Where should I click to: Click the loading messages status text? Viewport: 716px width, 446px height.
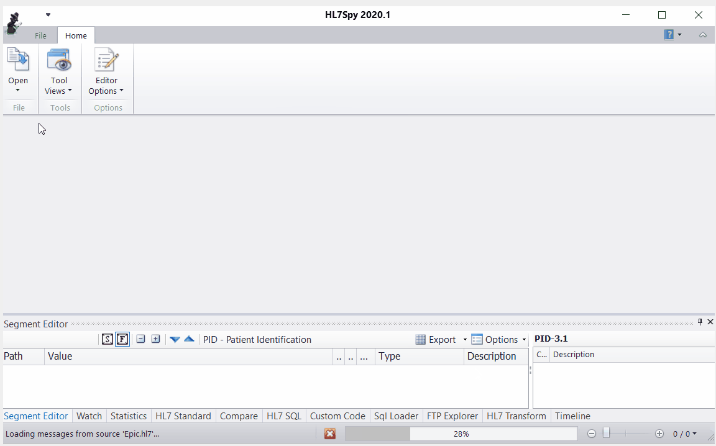click(82, 434)
